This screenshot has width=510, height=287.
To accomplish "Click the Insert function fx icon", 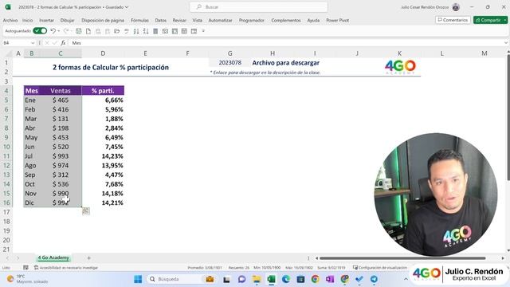I will pos(63,42).
